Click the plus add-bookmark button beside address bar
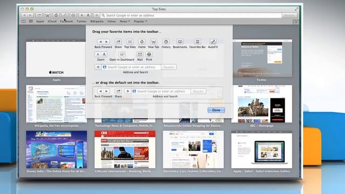Viewport: 345px width, 194px height. tap(96, 15)
